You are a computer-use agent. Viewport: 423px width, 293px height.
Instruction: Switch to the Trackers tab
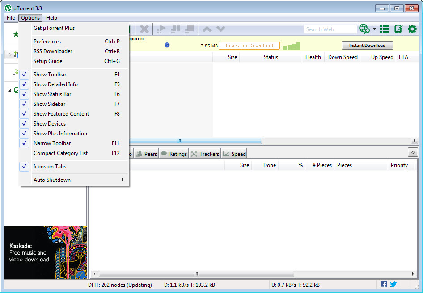click(x=205, y=154)
